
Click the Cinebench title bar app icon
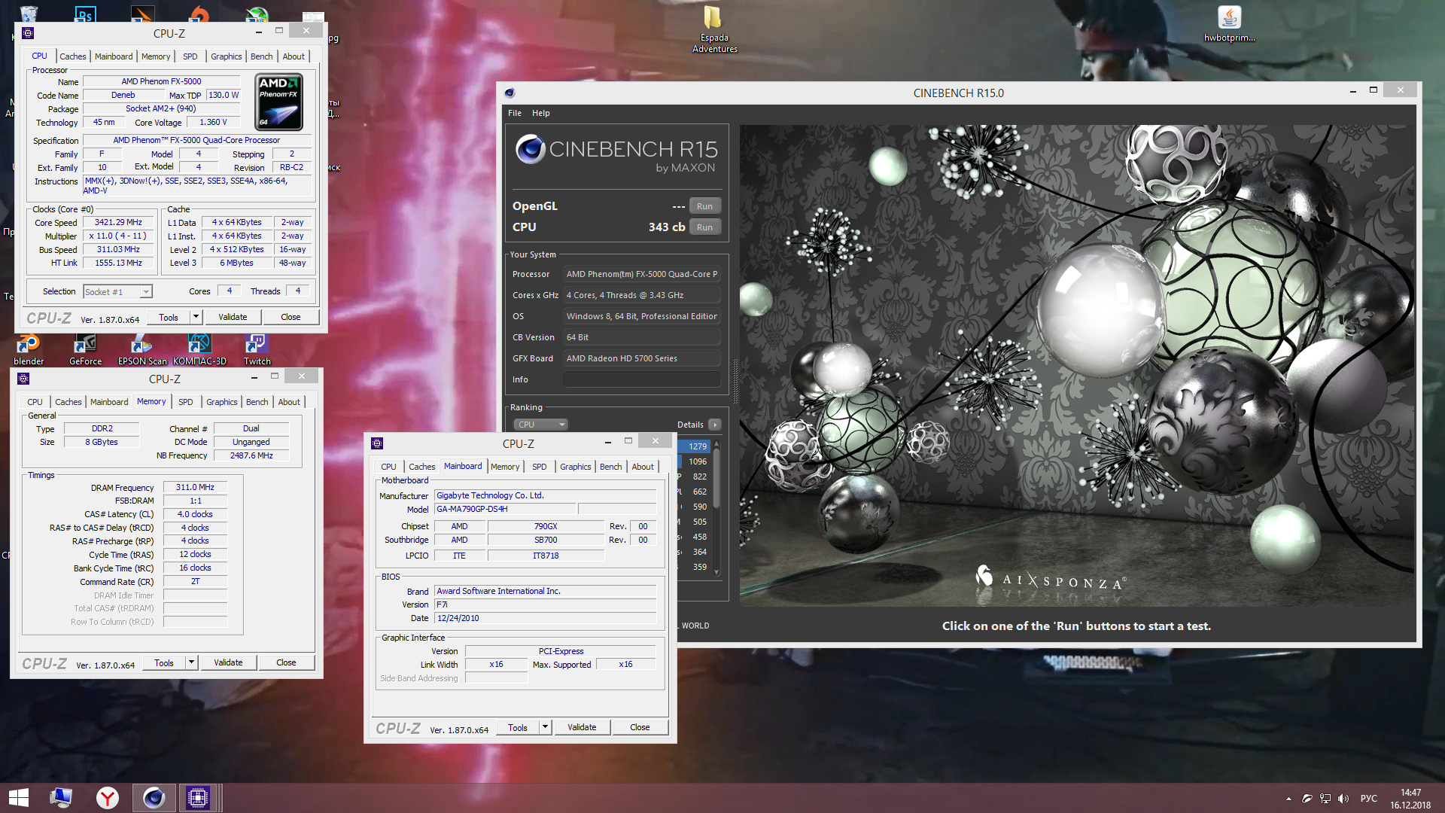(510, 93)
